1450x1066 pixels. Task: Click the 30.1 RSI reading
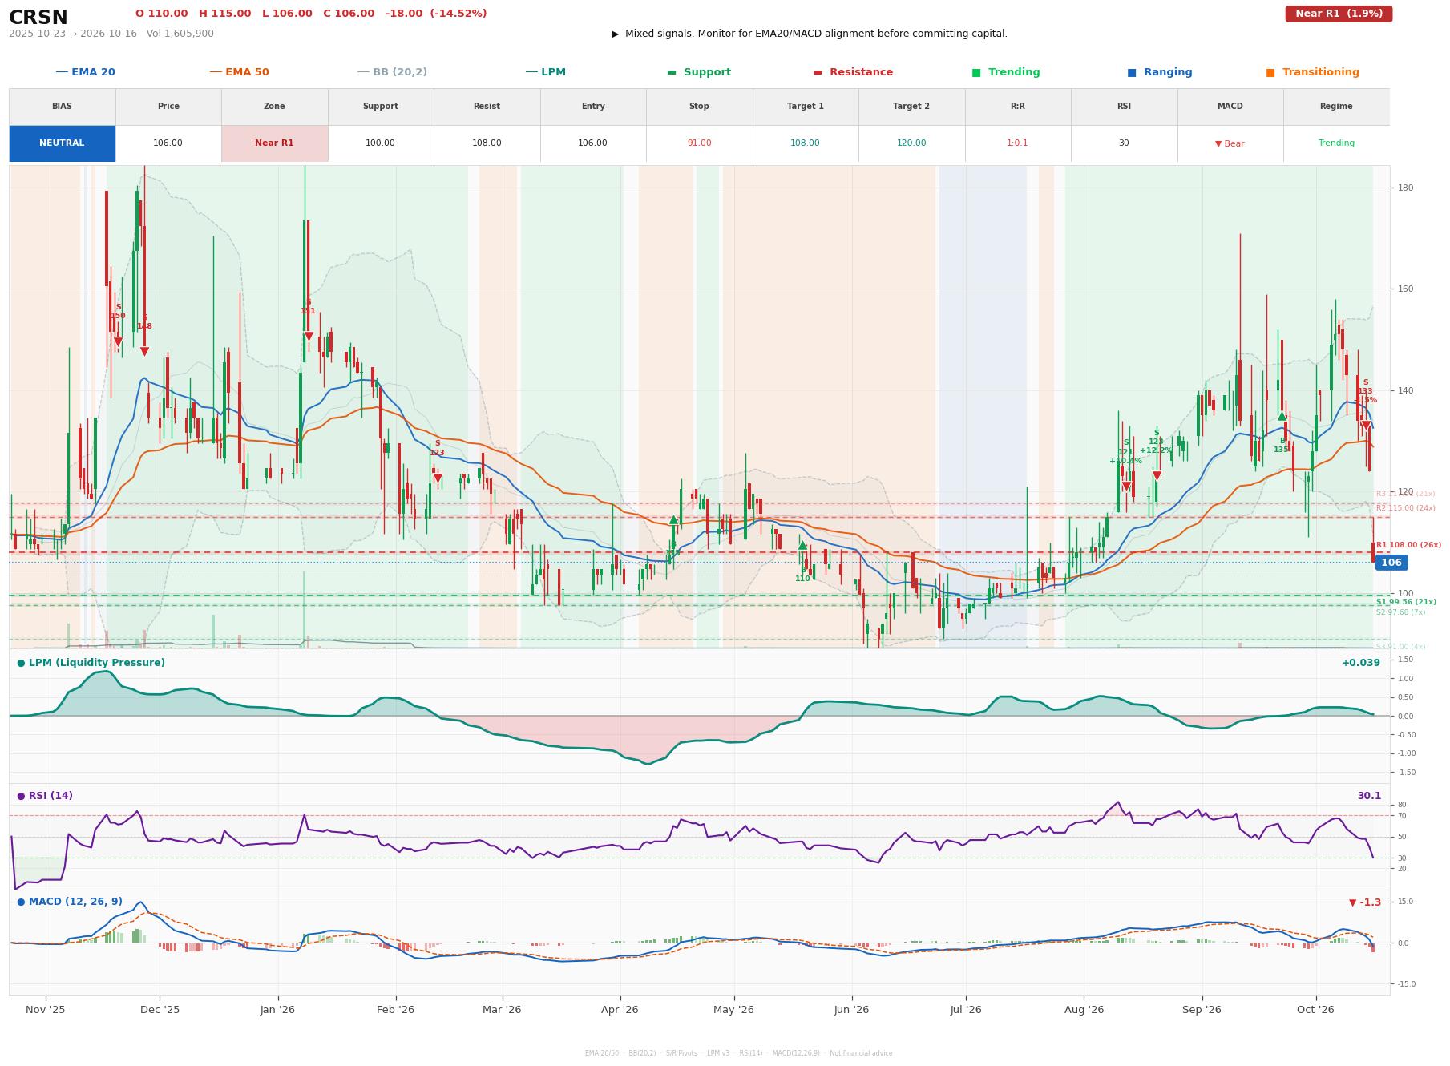pos(1369,796)
